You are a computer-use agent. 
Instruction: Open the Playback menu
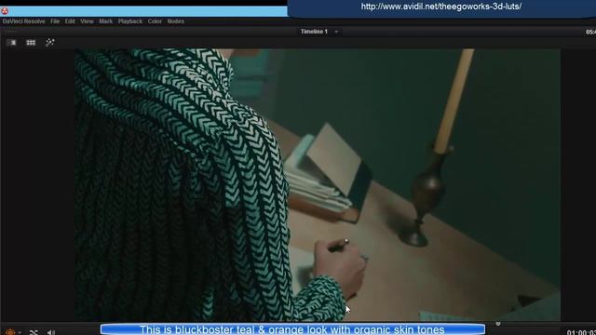[130, 21]
